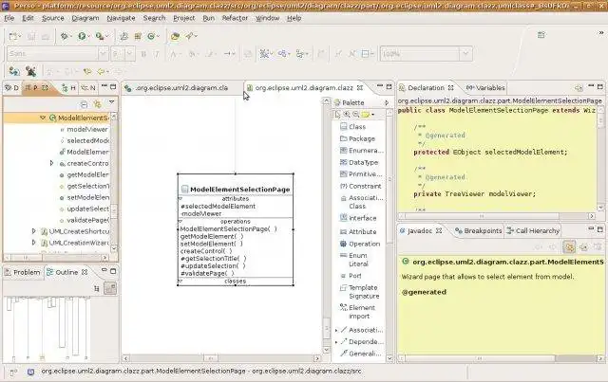This screenshot has width=608, height=382.
Task: Click Declaration view horizontal scrollbar
Action: [x=497, y=216]
